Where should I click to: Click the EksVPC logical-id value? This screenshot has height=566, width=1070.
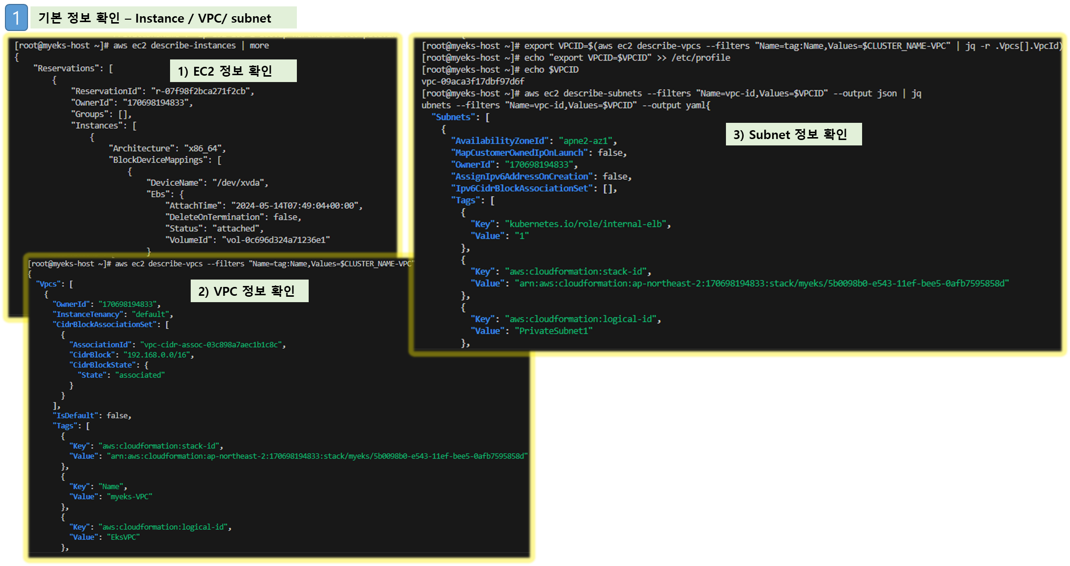pyautogui.click(x=123, y=538)
